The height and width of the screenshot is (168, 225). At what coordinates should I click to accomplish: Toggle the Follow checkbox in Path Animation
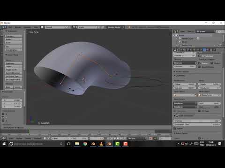pos(175,129)
